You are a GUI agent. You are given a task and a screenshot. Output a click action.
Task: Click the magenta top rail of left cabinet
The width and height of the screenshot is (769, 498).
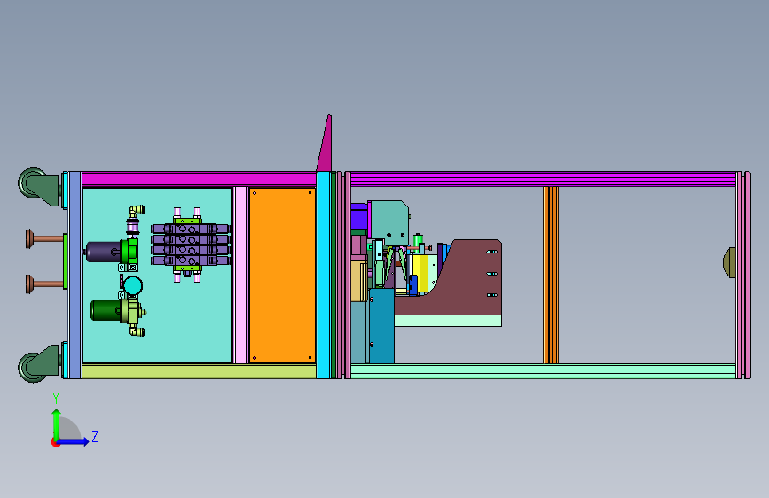(x=199, y=179)
